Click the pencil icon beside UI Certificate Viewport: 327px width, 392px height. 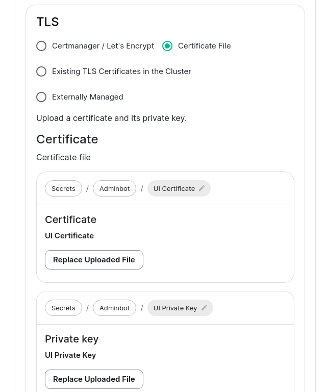pyautogui.click(x=202, y=188)
